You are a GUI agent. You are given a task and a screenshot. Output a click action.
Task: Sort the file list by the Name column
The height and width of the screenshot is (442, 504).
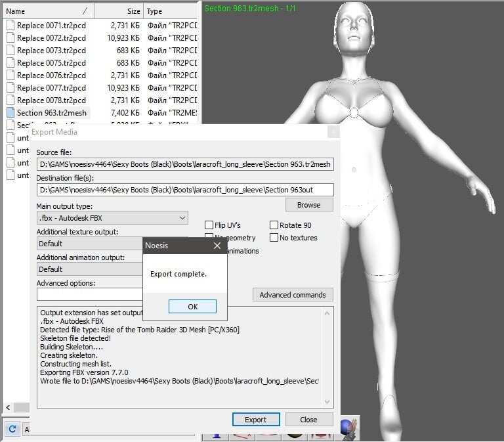tap(48, 11)
